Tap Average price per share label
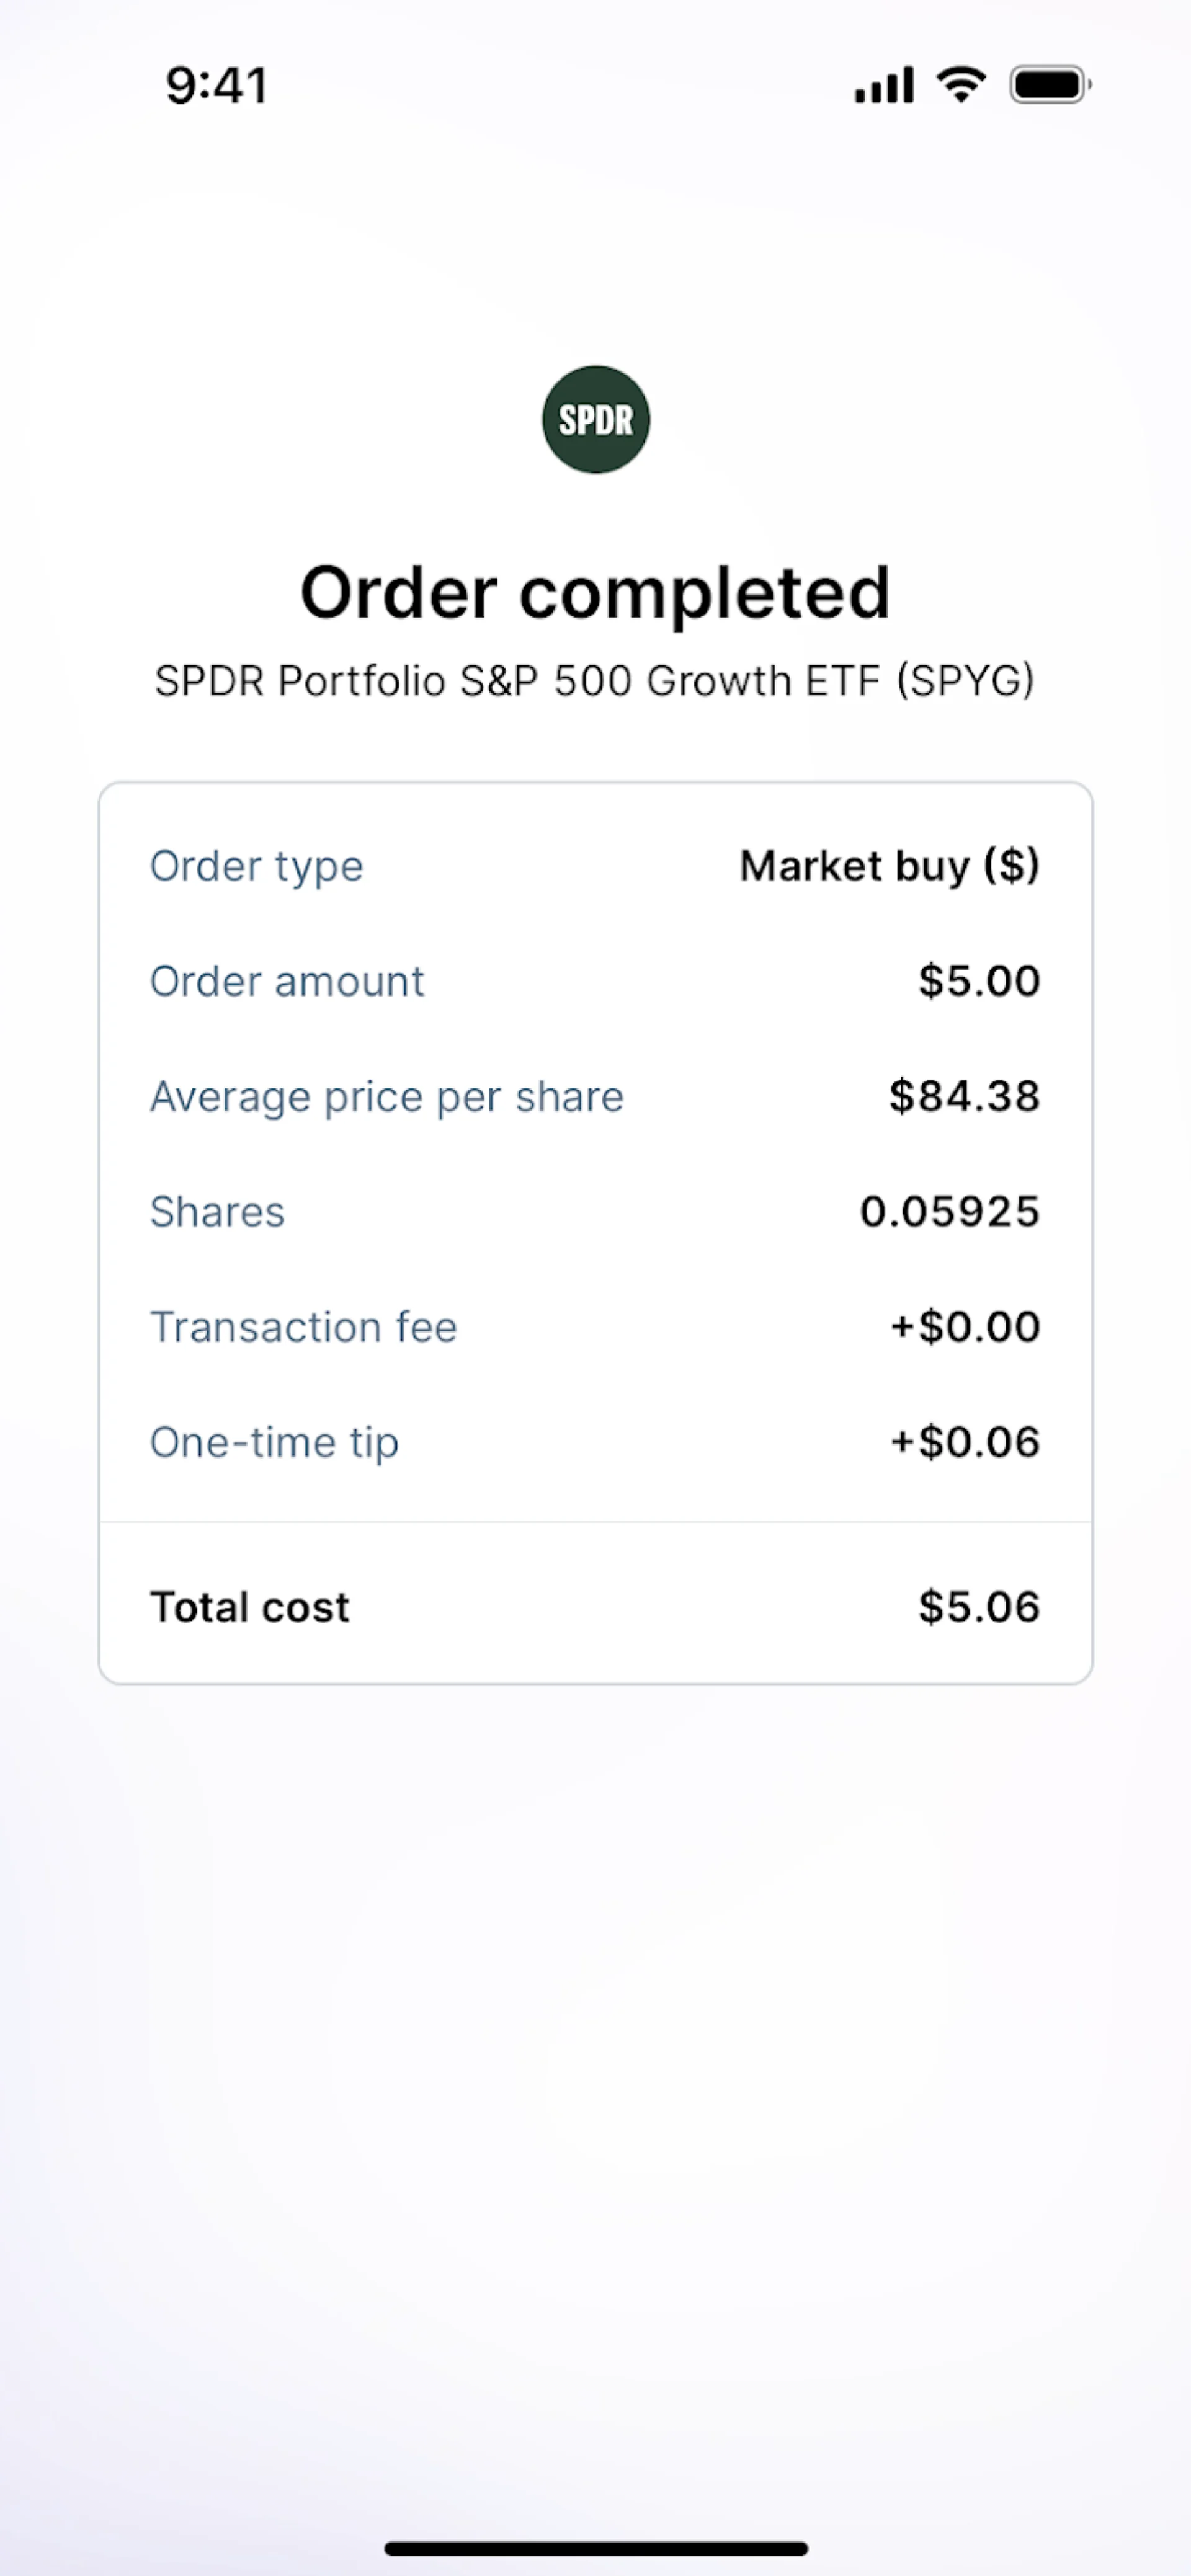 tap(387, 1097)
